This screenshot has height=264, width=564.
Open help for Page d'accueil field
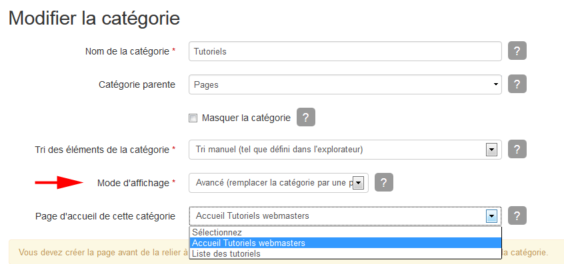point(517,215)
